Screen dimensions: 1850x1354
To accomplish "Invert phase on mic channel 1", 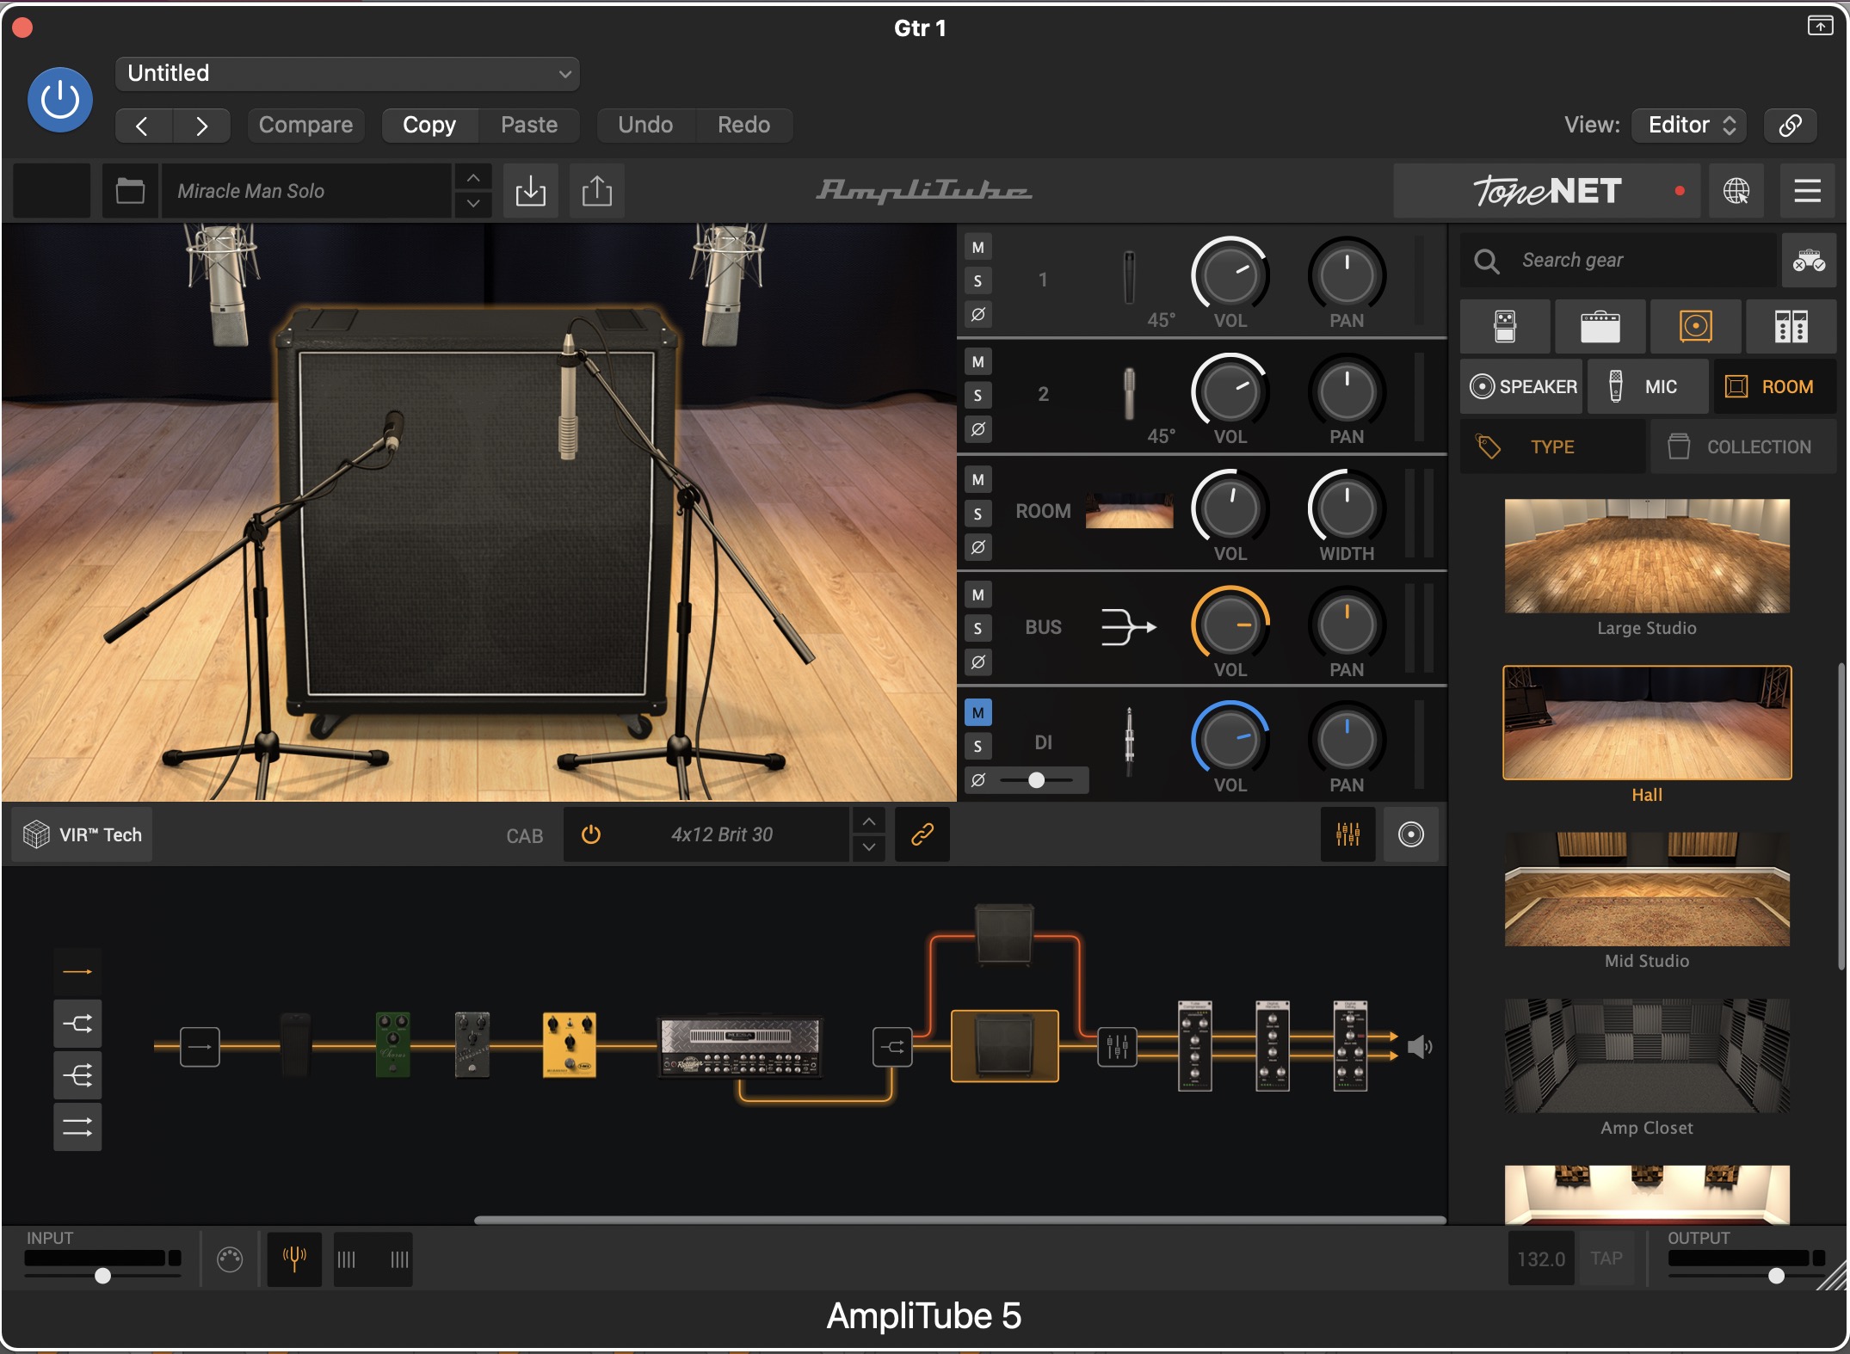I will point(978,315).
